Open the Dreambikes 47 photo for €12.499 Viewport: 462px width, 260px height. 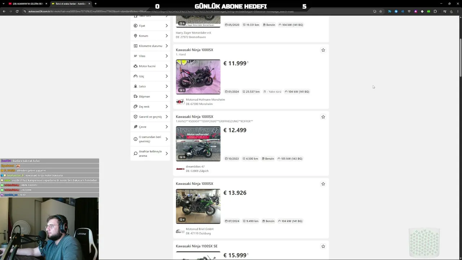[198, 144]
